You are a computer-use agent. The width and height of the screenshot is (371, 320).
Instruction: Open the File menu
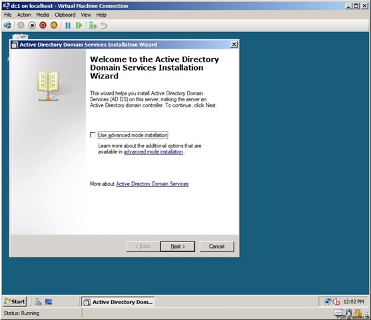point(8,15)
